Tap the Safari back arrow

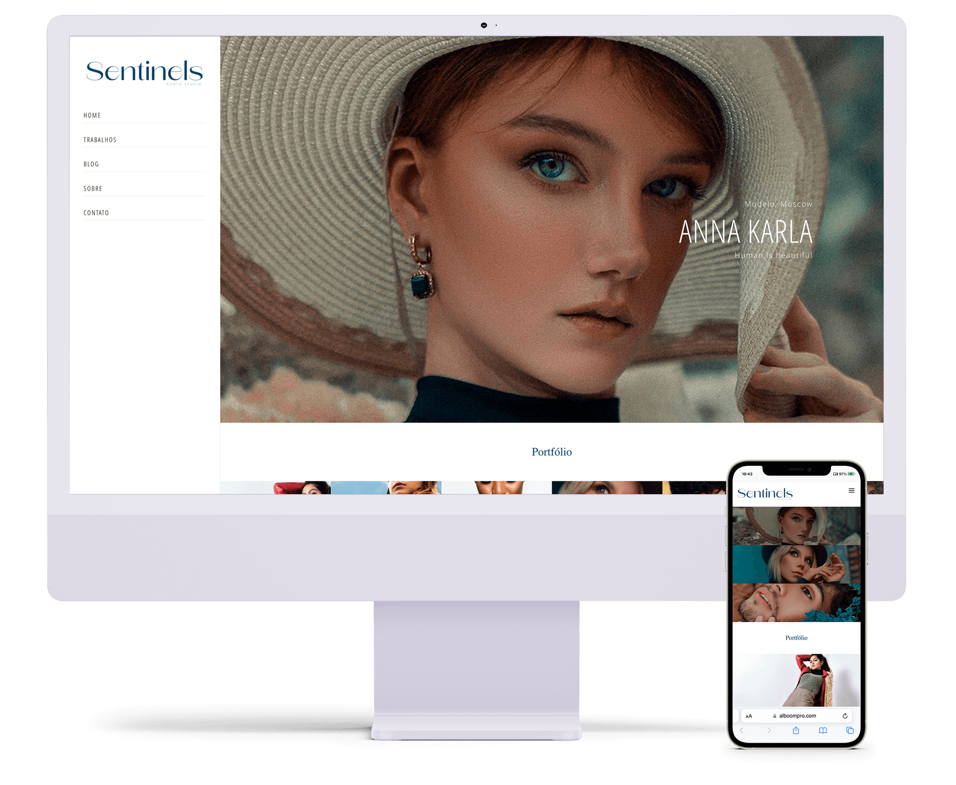742,730
